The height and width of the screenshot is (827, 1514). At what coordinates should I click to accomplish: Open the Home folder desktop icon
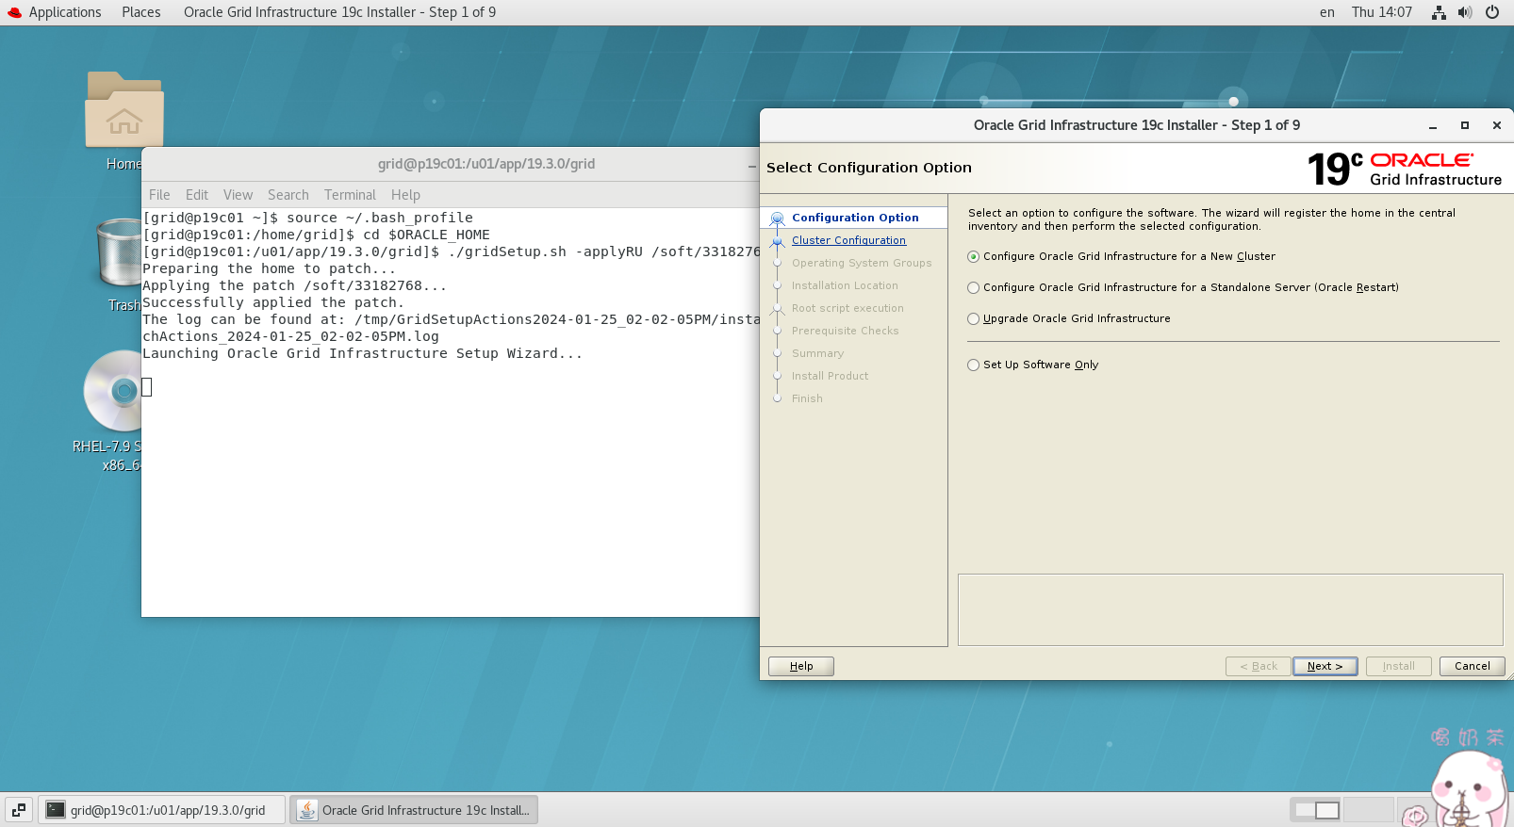coord(123,109)
